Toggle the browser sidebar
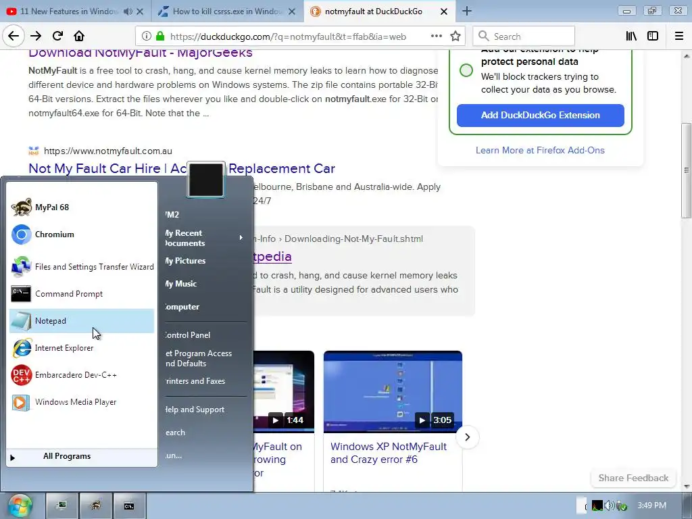 pyautogui.click(x=653, y=36)
